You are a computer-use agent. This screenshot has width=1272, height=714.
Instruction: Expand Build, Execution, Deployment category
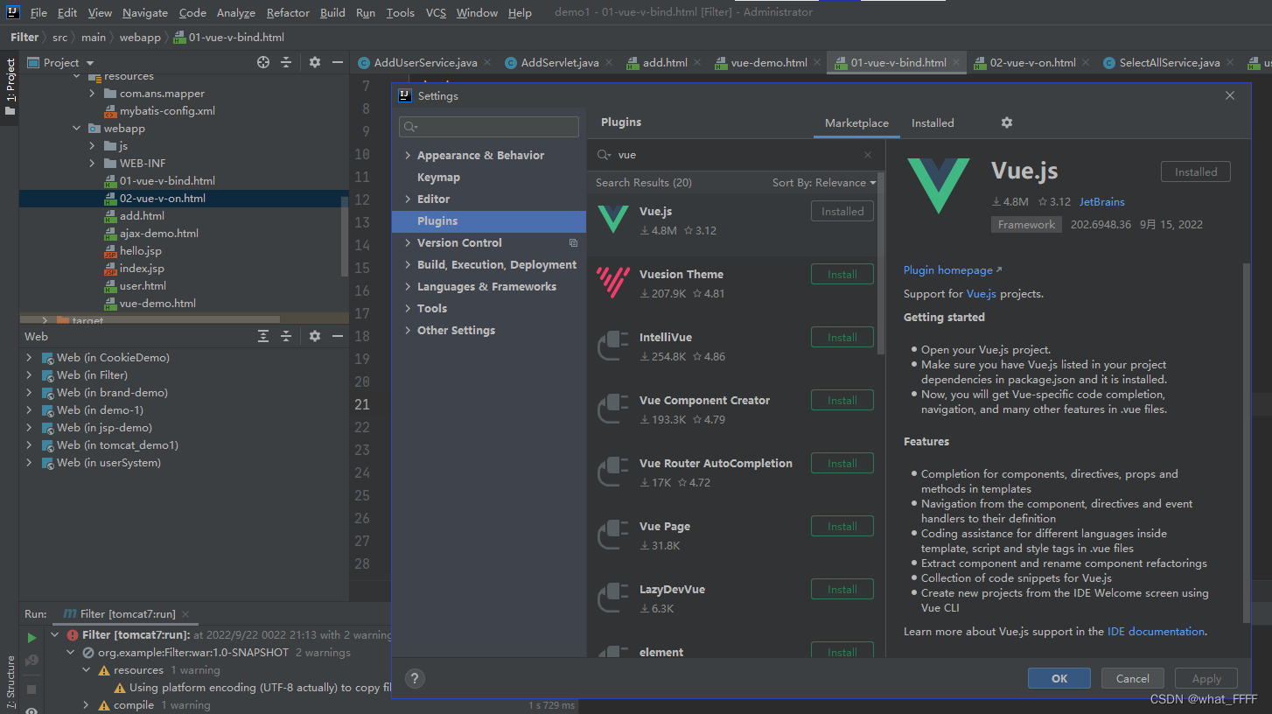[408, 265]
